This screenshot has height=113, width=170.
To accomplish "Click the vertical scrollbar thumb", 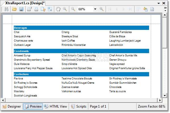I will coord(165,33).
